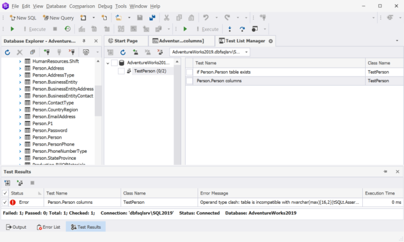Collapse the AdventureWorks2019 test tree node
Screen dimensions: 404x242
tap(107, 63)
